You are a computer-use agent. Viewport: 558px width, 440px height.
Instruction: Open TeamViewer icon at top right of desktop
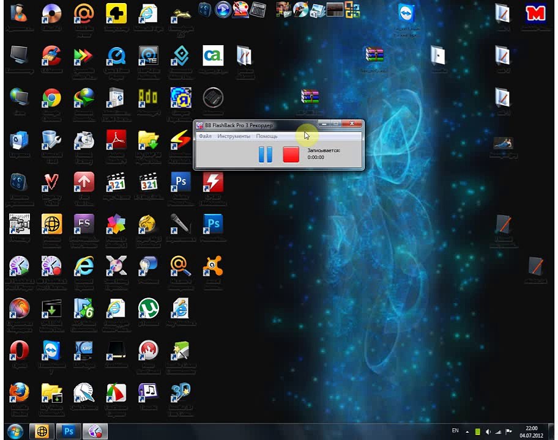click(406, 13)
